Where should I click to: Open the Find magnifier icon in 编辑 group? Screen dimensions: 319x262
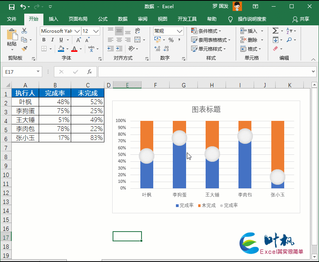[x=289, y=39]
